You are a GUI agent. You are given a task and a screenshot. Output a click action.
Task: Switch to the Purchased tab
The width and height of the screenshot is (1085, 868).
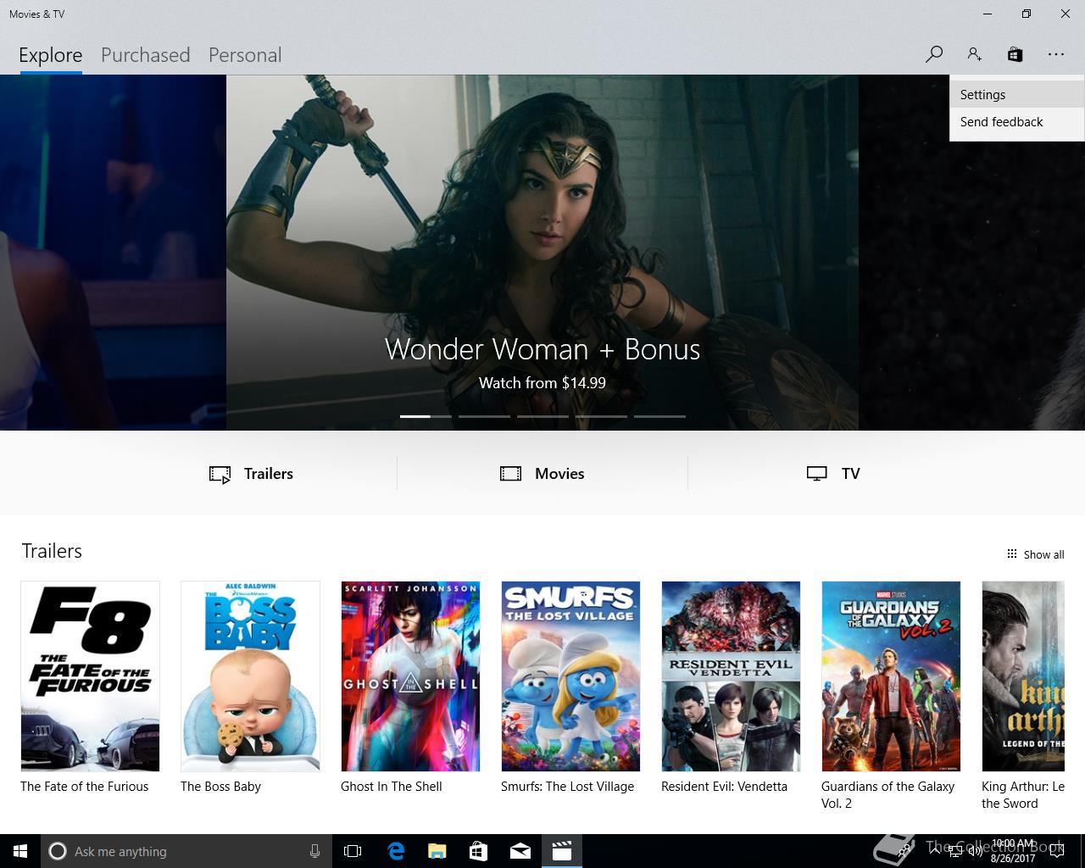click(146, 55)
